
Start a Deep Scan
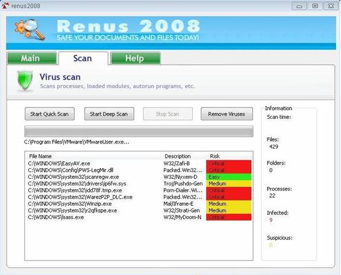109,113
